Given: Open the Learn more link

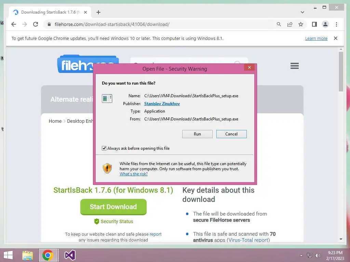Looking at the screenshot, I should 316,38.
